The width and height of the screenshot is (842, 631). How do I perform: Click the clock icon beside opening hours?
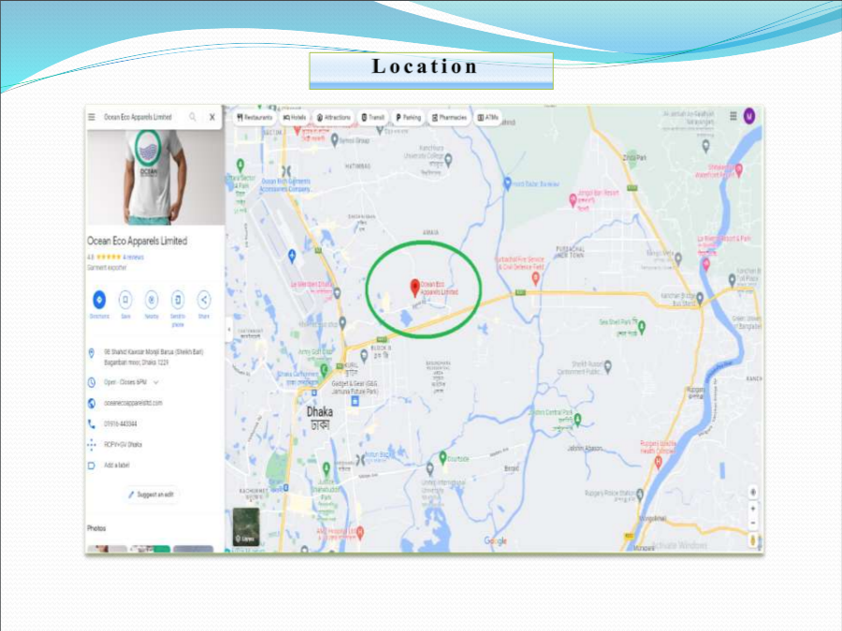[x=92, y=382]
